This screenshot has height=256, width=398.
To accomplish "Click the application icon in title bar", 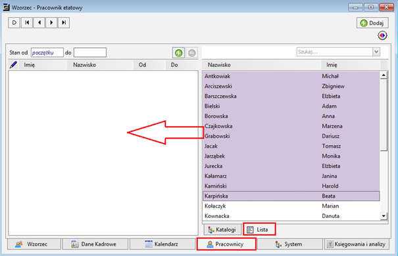I will [6, 7].
